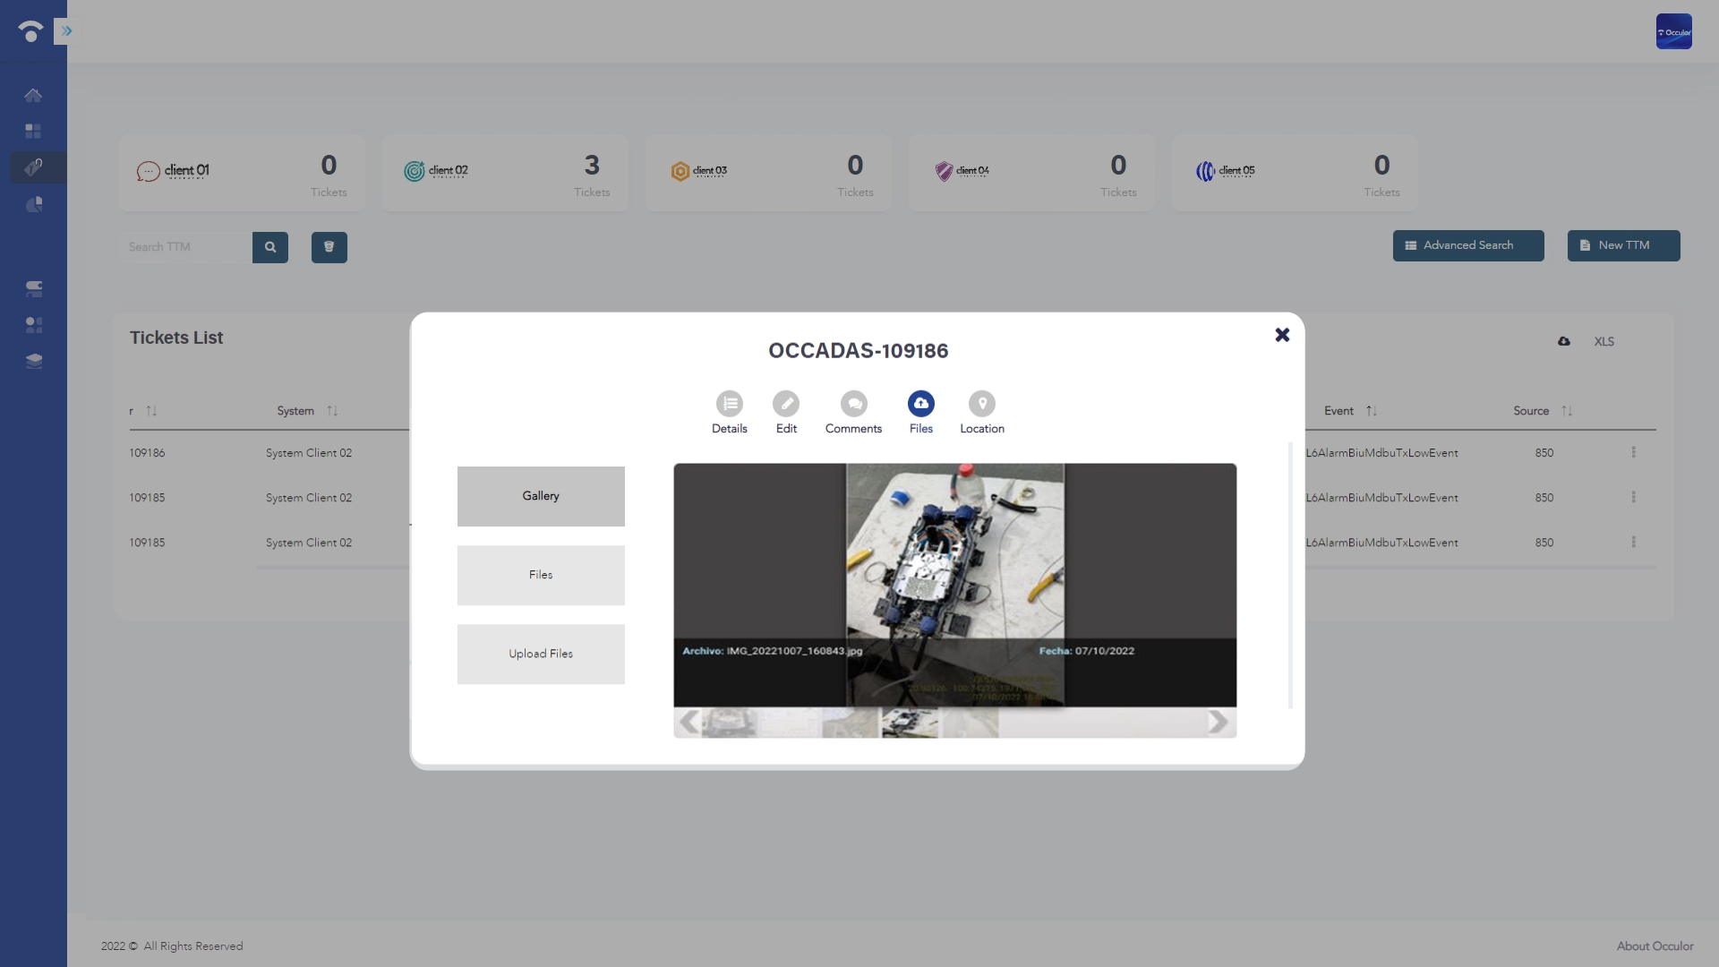The image size is (1719, 967).
Task: Show previous gallery thumbnails with left arrow
Action: click(x=688, y=723)
